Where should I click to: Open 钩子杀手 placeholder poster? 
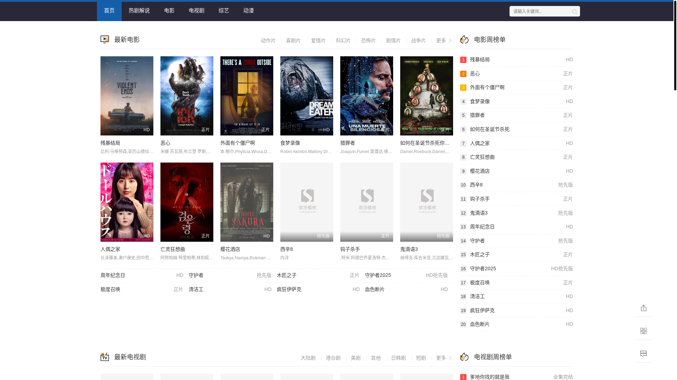(x=367, y=202)
